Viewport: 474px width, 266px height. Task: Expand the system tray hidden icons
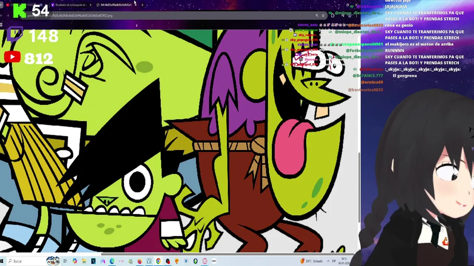coord(328,261)
